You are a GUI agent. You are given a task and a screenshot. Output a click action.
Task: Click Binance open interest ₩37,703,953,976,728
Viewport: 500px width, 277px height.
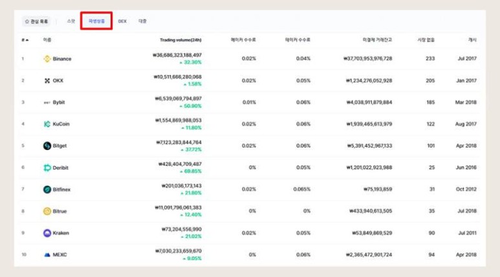[x=367, y=59]
